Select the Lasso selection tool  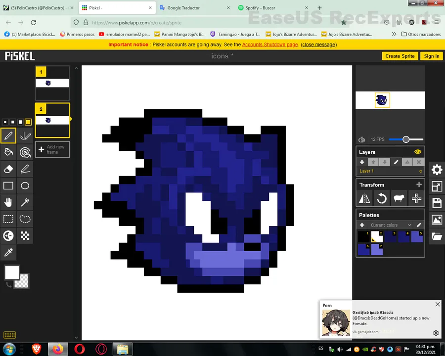(25, 219)
